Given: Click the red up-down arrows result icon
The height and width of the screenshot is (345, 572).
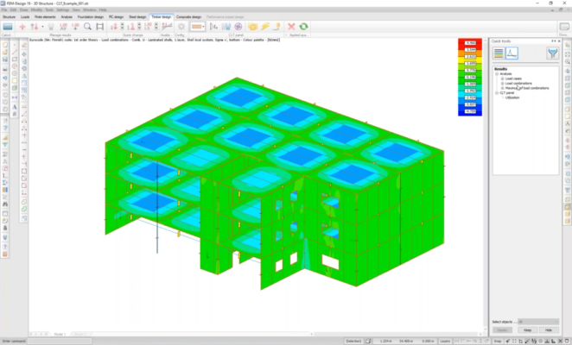Looking at the screenshot, I should pos(35,27).
